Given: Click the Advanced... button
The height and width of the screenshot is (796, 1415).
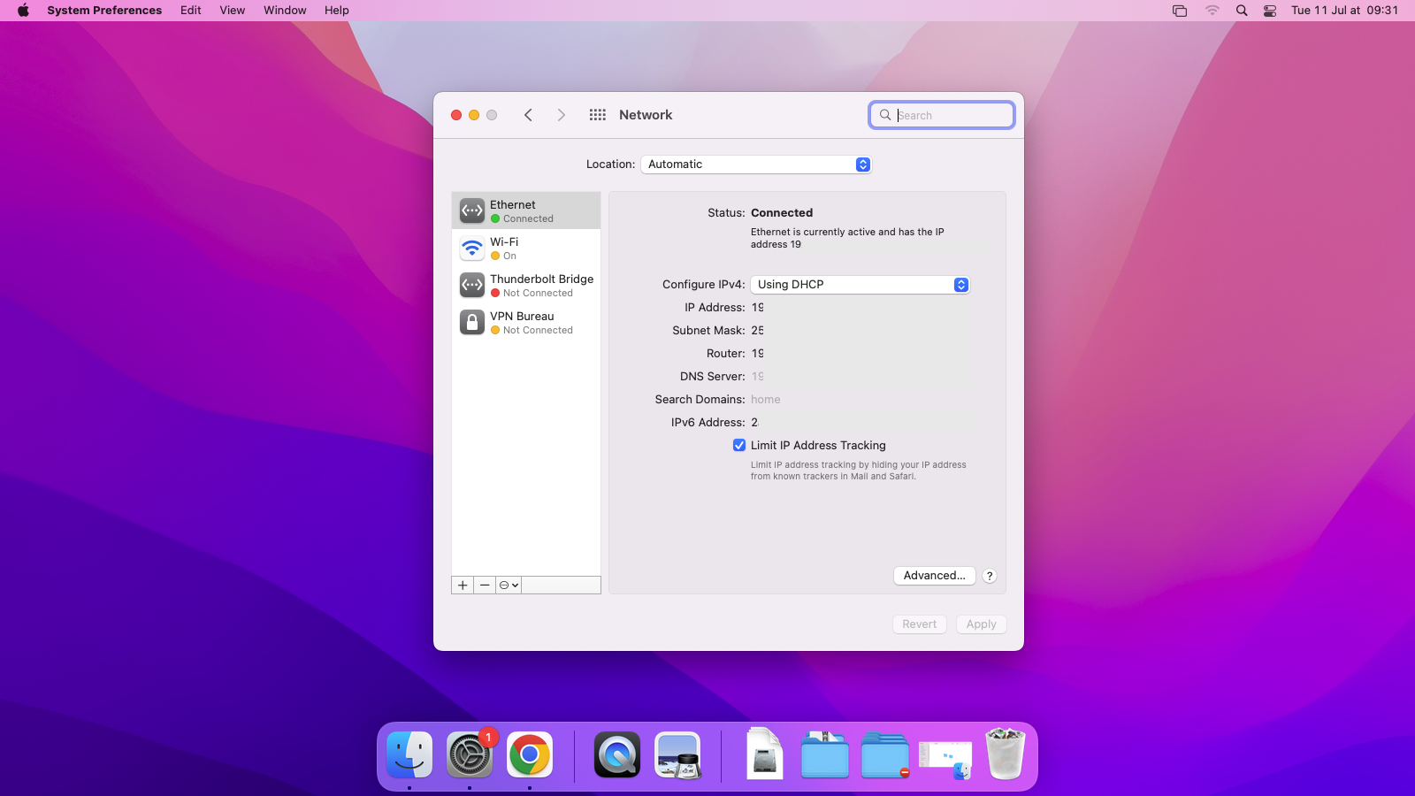Looking at the screenshot, I should pos(934,576).
